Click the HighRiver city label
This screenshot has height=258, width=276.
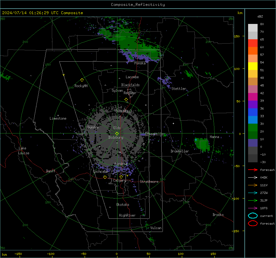pyautogui.click(x=127, y=215)
